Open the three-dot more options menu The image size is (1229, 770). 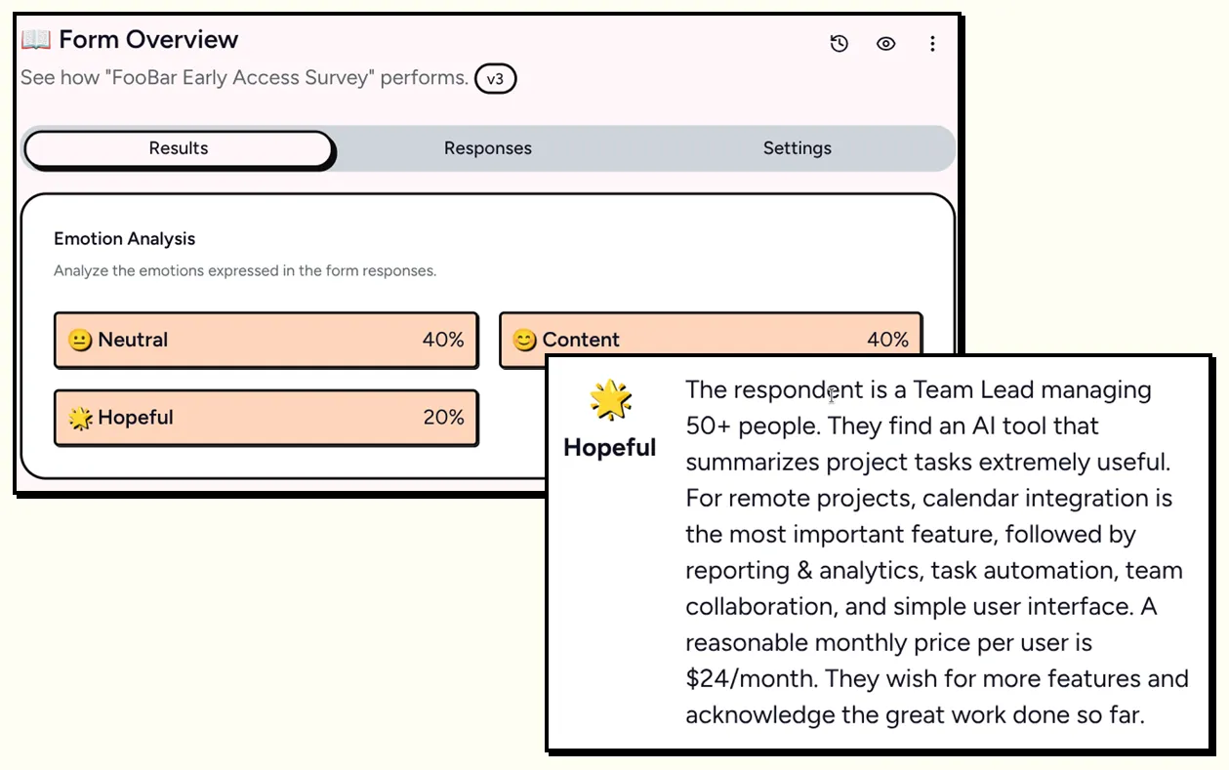[932, 43]
